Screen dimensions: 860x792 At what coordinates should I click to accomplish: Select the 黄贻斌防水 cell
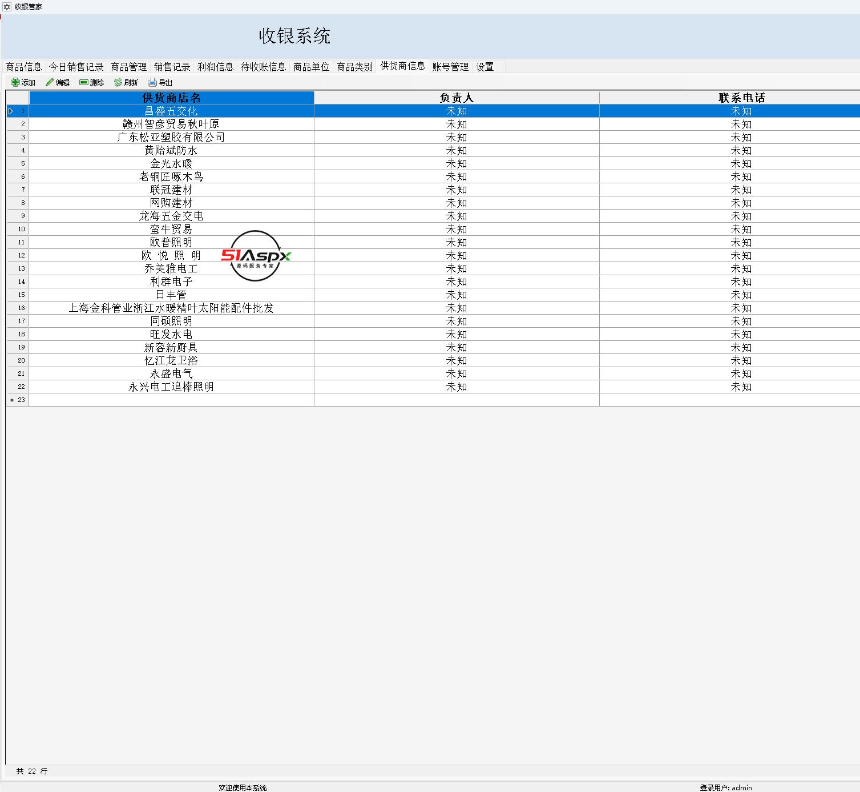[x=171, y=150]
